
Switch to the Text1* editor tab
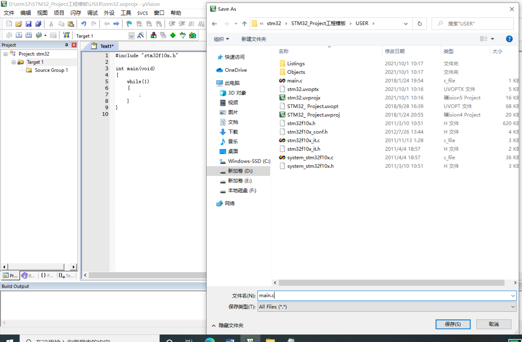pyautogui.click(x=103, y=46)
